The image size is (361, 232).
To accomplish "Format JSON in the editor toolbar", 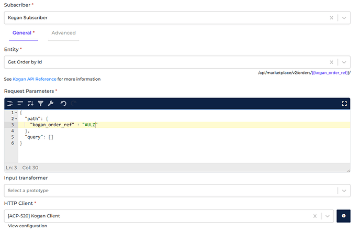I will (x=10, y=104).
